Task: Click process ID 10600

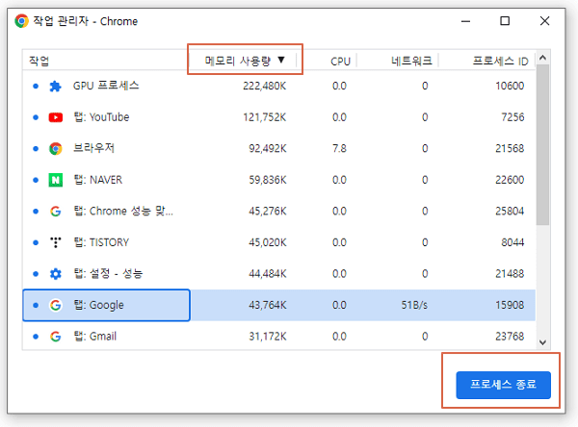Action: [x=510, y=87]
